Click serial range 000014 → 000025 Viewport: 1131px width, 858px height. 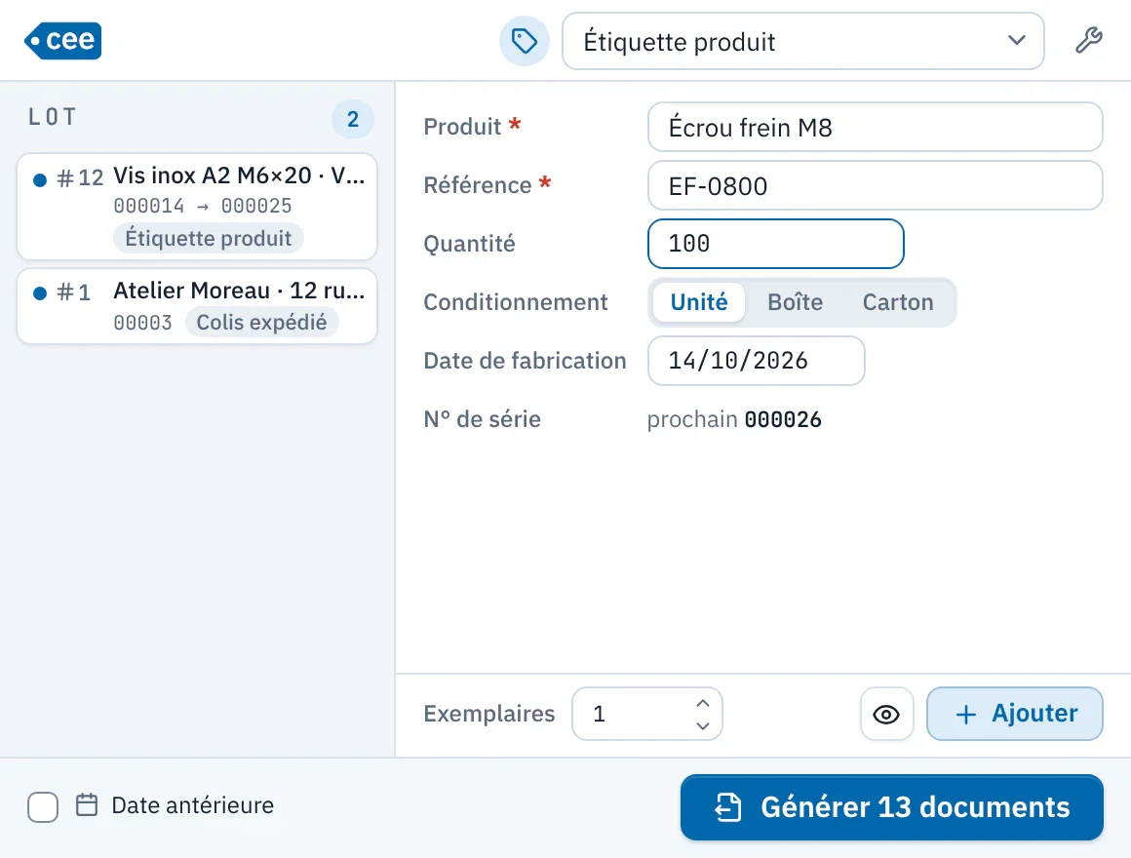pyautogui.click(x=203, y=206)
